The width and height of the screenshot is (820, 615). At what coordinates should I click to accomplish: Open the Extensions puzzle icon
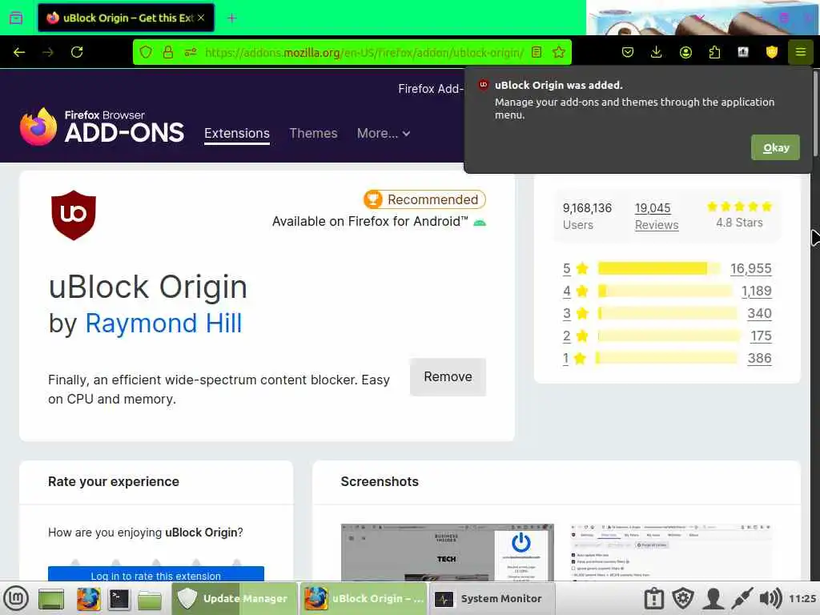pyautogui.click(x=714, y=52)
